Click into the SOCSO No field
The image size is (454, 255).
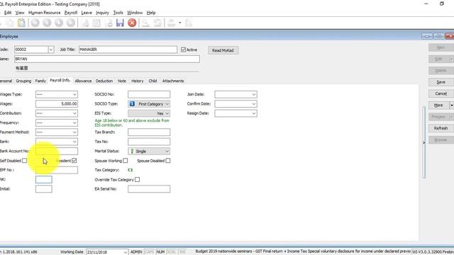(x=149, y=94)
